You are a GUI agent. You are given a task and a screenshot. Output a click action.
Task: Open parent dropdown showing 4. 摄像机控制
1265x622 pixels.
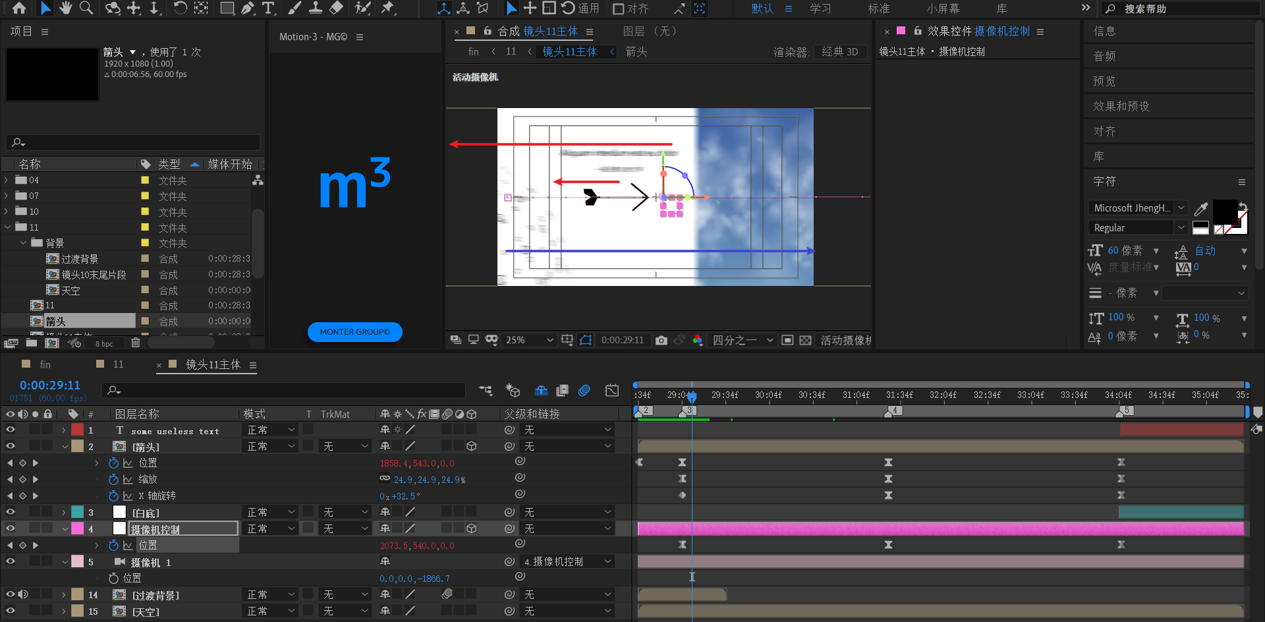(567, 561)
